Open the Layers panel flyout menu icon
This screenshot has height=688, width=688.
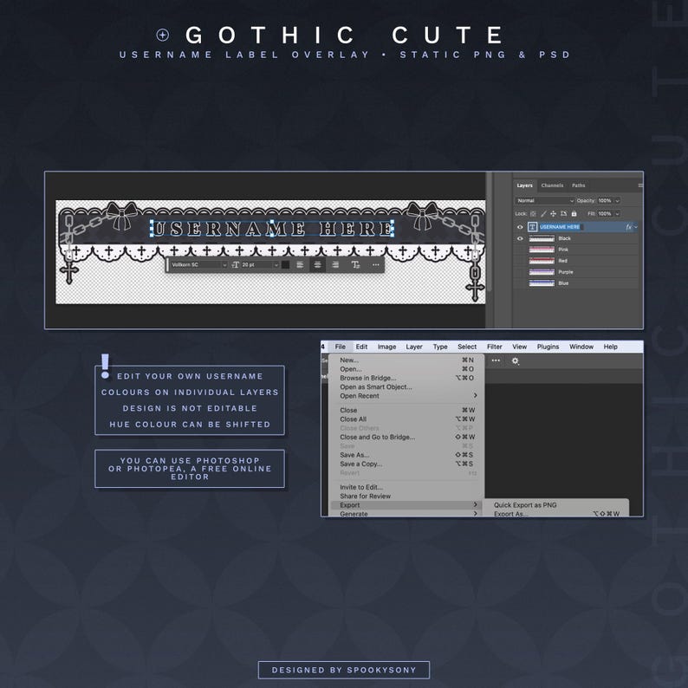pos(640,185)
